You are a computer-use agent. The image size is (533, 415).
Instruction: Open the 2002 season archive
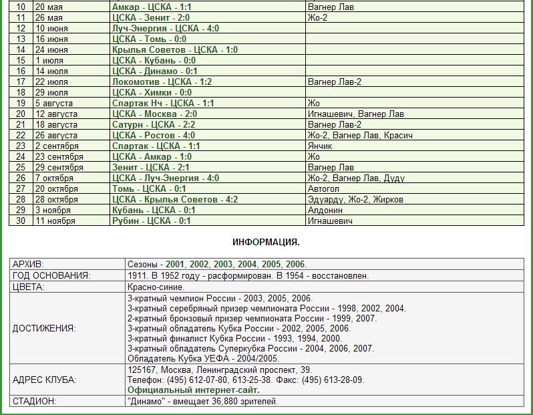tap(198, 265)
